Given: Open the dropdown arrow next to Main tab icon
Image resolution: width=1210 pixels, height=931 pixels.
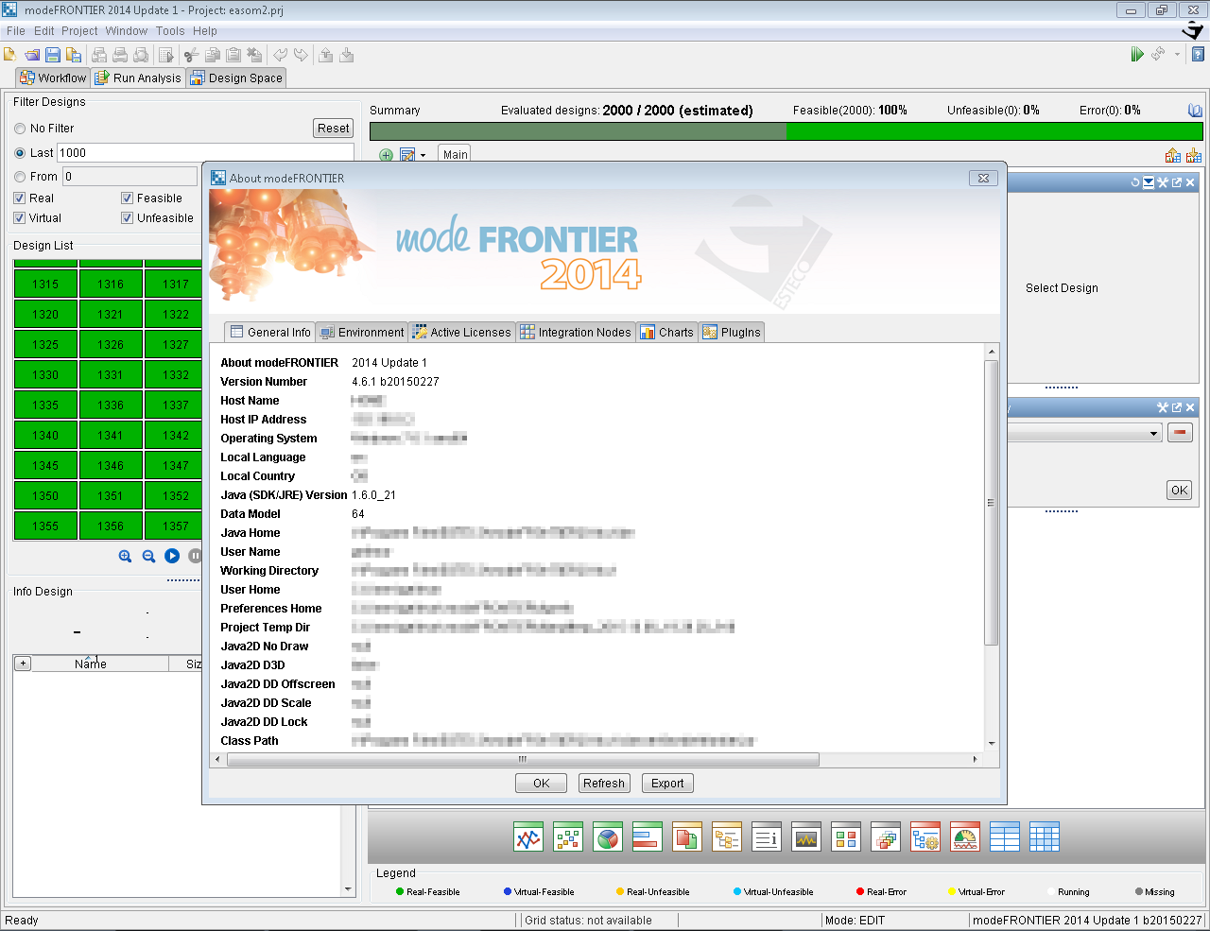Looking at the screenshot, I should pyautogui.click(x=423, y=155).
